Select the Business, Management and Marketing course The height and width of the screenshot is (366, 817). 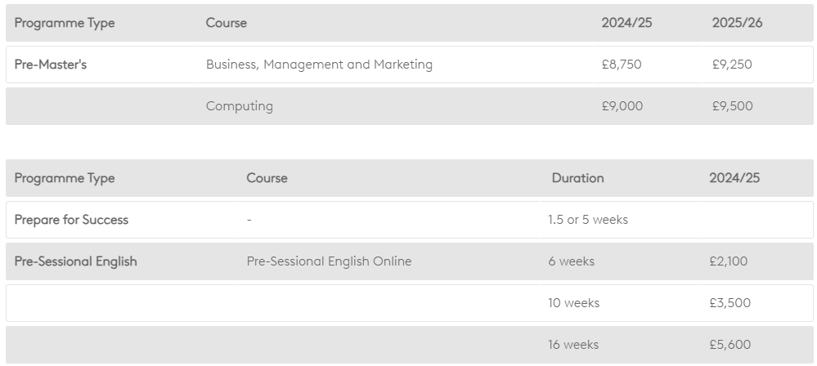(319, 65)
